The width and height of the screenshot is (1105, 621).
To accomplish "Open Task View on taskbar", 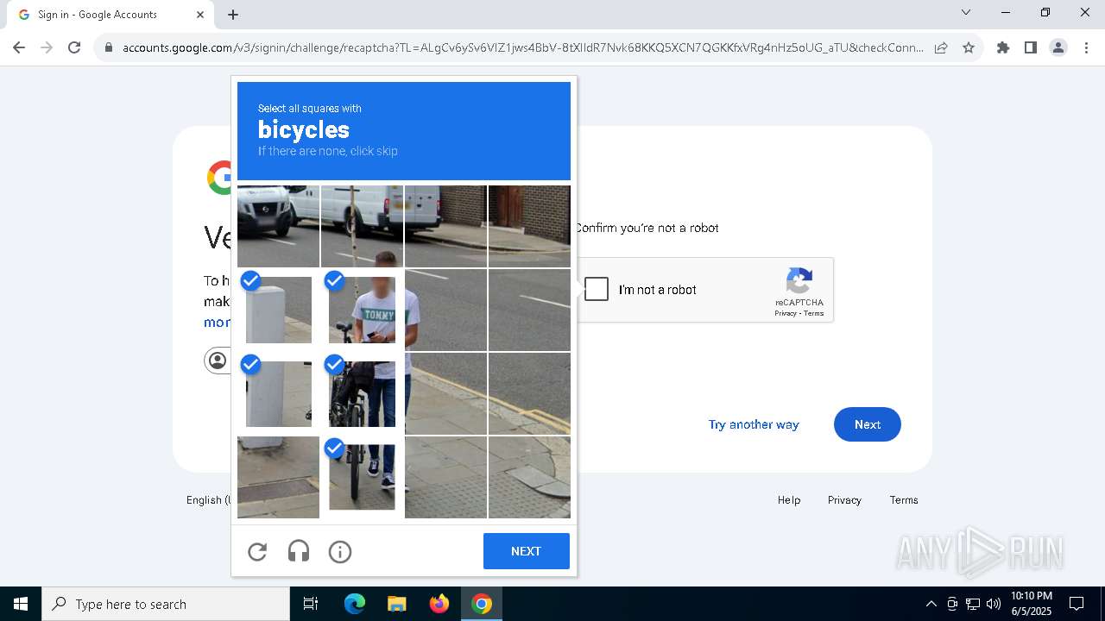I will point(311,604).
